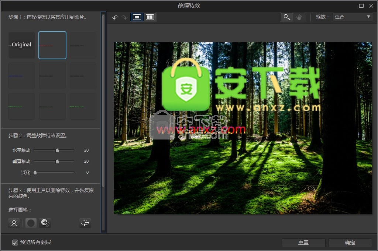Screen dimensions: 378x251
Task: Select first green template in third row
Action: [22, 106]
